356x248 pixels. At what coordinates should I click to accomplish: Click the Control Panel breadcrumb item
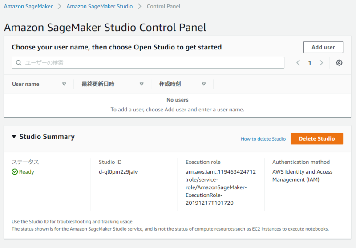coord(163,7)
